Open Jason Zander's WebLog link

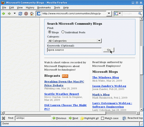[x=109, y=86]
